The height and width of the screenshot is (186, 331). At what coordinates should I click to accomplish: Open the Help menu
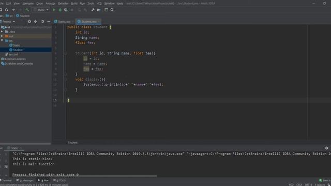[120, 4]
